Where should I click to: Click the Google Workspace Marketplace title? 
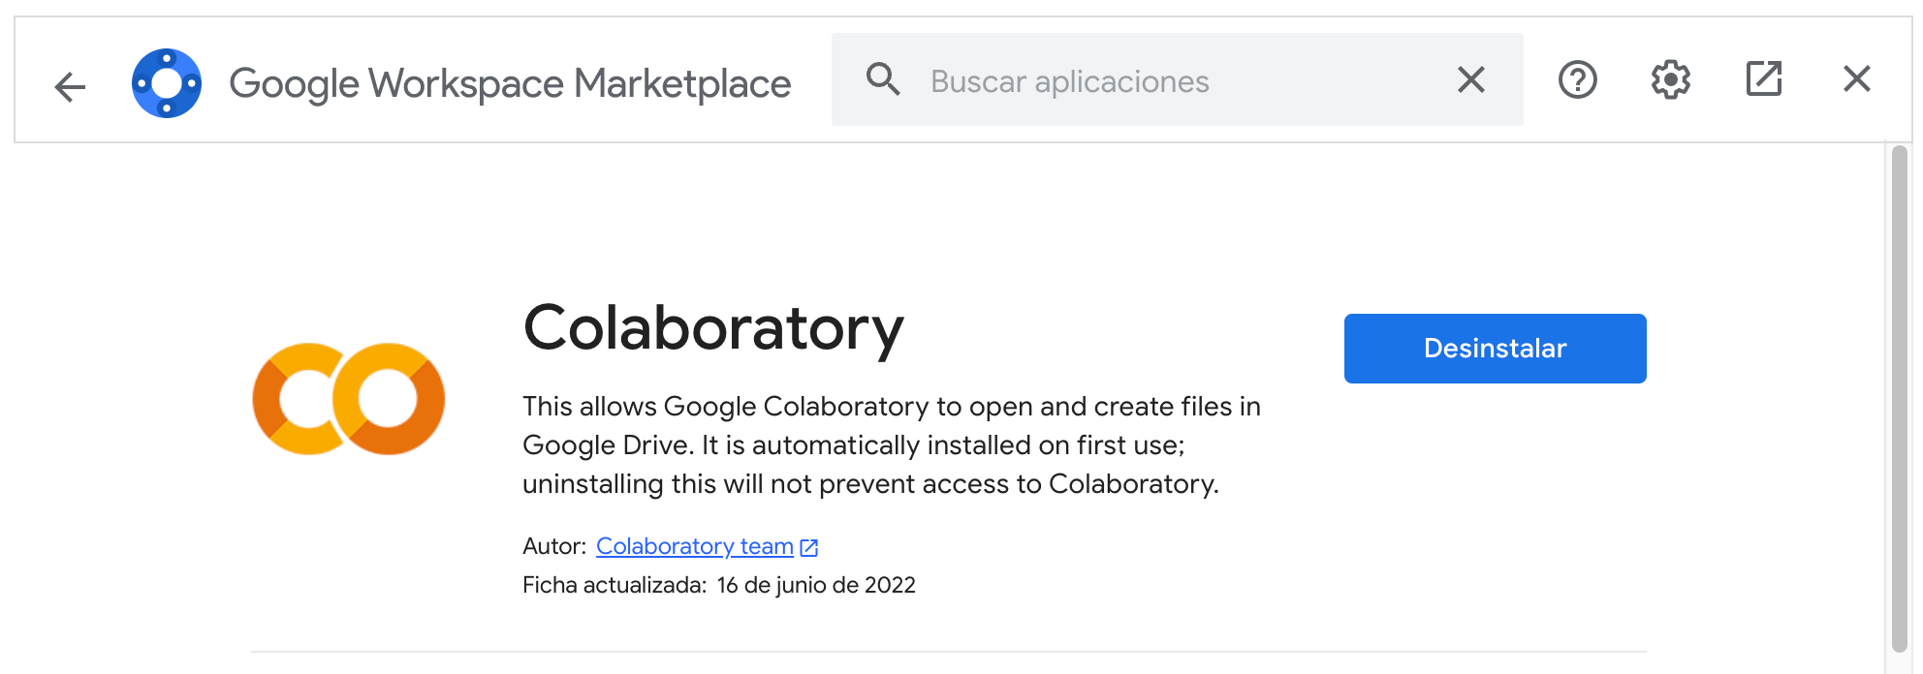pos(510,84)
